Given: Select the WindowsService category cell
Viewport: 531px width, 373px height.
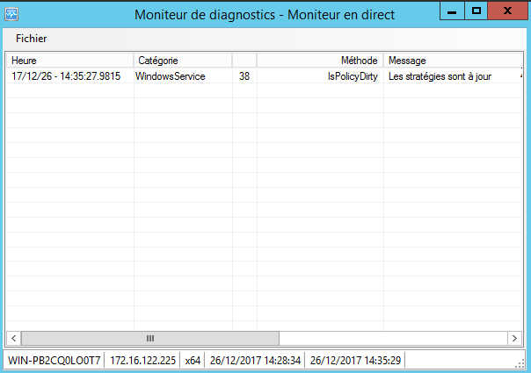Looking at the screenshot, I should pyautogui.click(x=171, y=76).
